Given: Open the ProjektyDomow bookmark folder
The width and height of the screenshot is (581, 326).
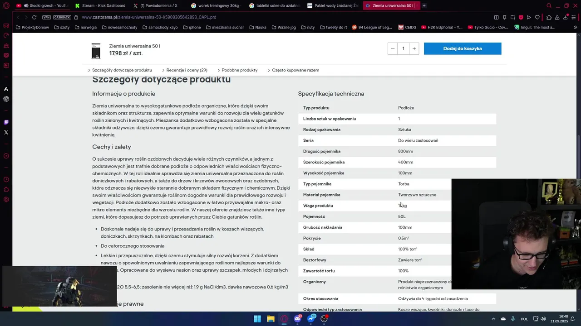Looking at the screenshot, I should (x=32, y=27).
